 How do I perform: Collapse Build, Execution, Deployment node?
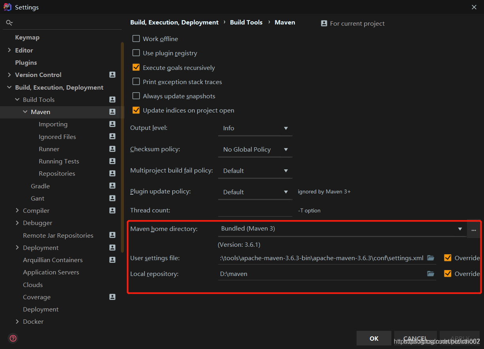pyautogui.click(x=9, y=87)
